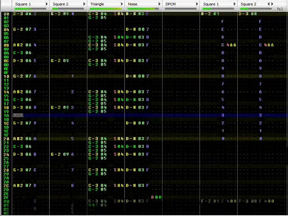Screen dimensions: 288x216
Task: Select the A#2 06 note on row 14
Action: tap(22, 92)
